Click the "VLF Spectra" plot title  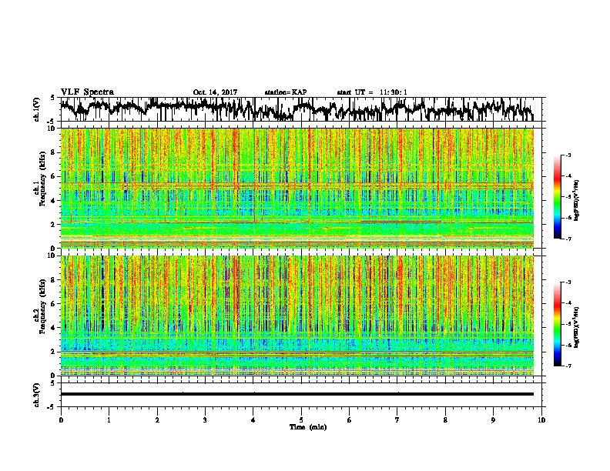tap(87, 92)
